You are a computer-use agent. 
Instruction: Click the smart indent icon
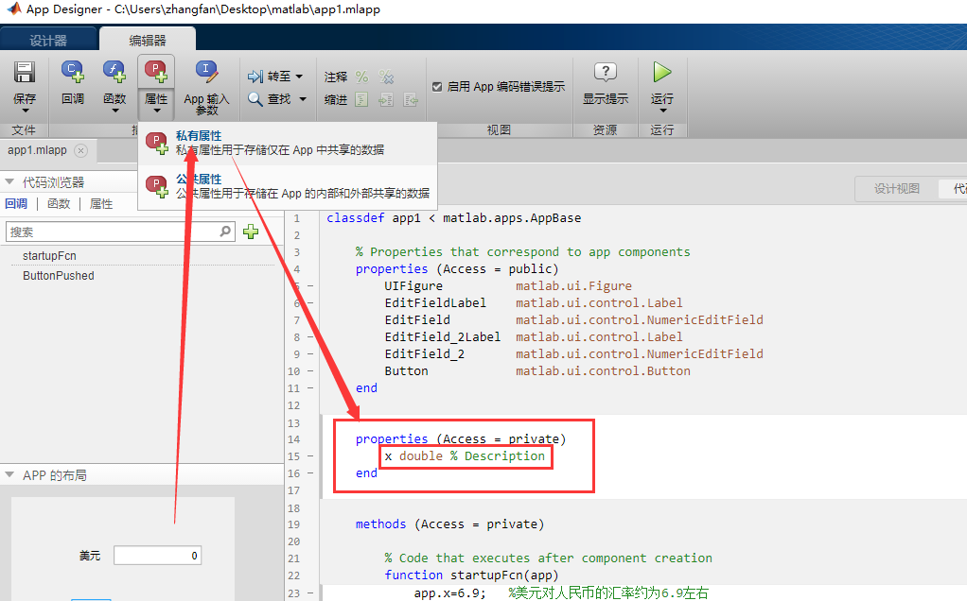[362, 100]
